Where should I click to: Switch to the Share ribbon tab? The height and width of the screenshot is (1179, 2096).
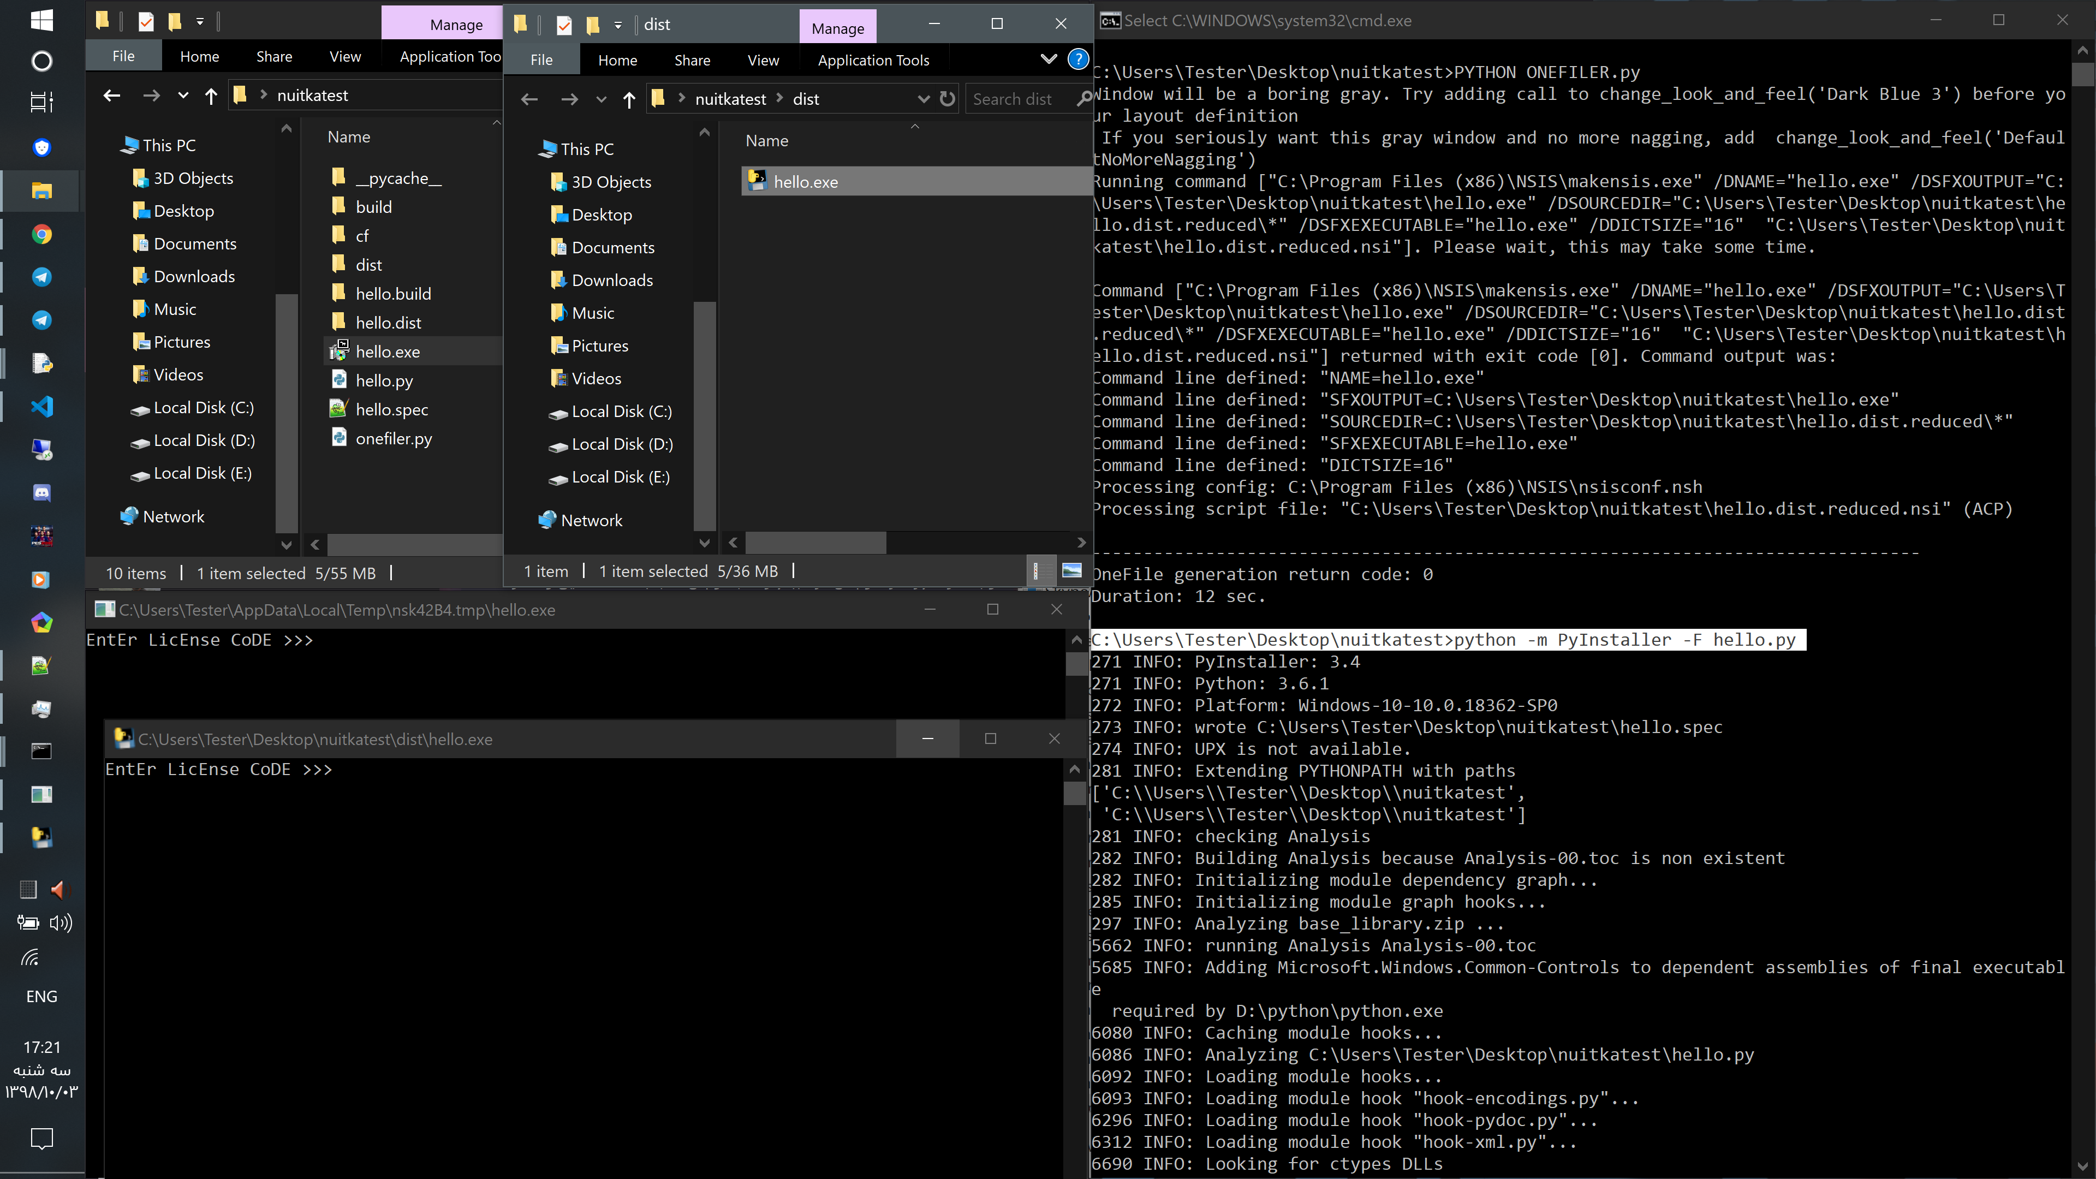coord(692,59)
